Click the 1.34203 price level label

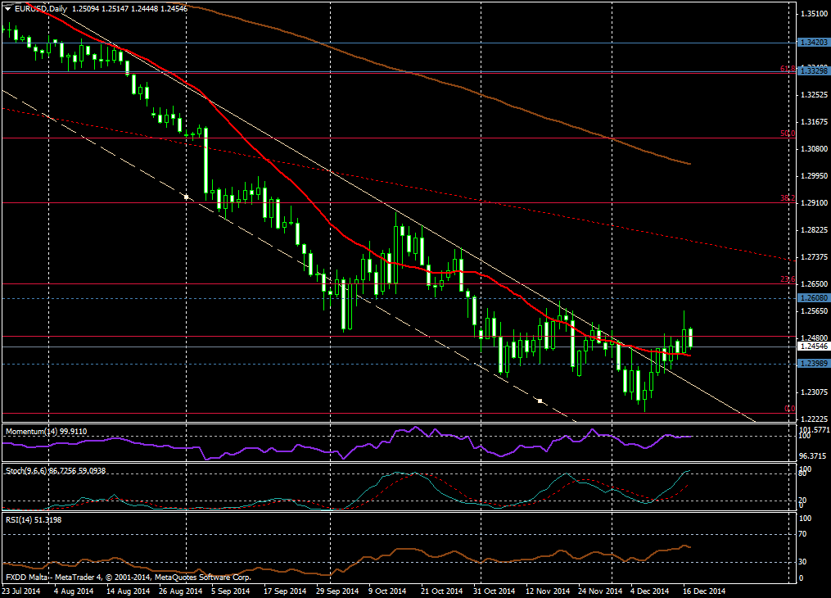[x=814, y=43]
